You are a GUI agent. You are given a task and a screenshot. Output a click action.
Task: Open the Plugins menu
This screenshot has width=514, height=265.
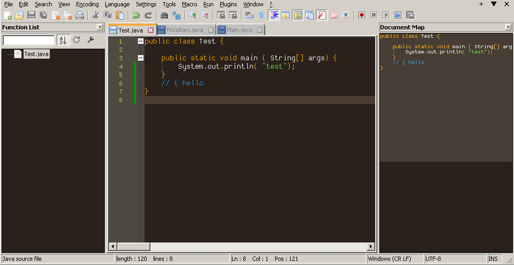[228, 4]
